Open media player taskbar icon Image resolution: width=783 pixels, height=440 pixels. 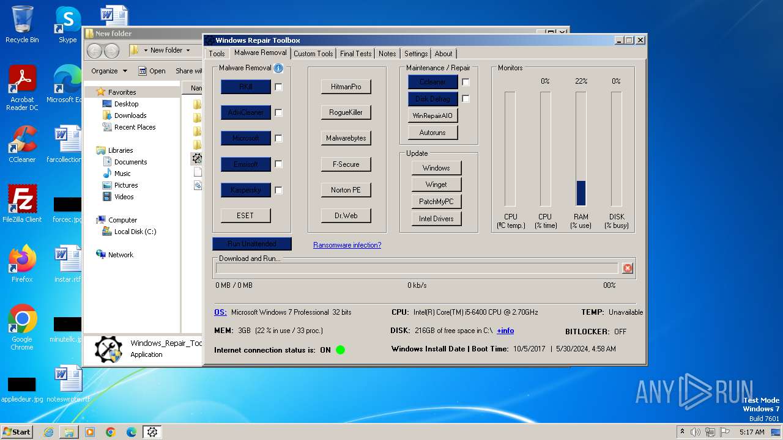[90, 432]
